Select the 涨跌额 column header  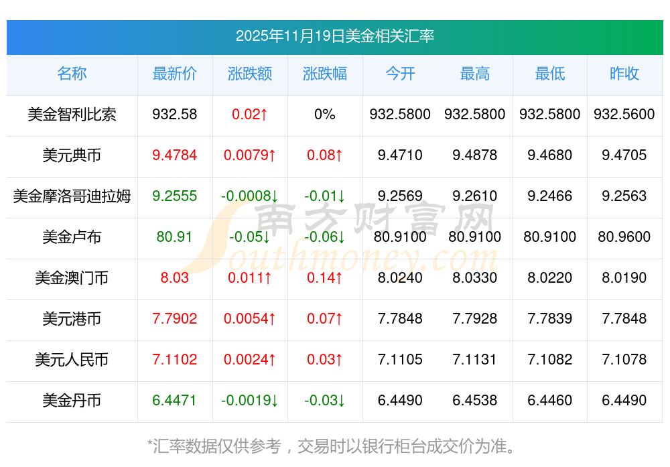pos(249,74)
